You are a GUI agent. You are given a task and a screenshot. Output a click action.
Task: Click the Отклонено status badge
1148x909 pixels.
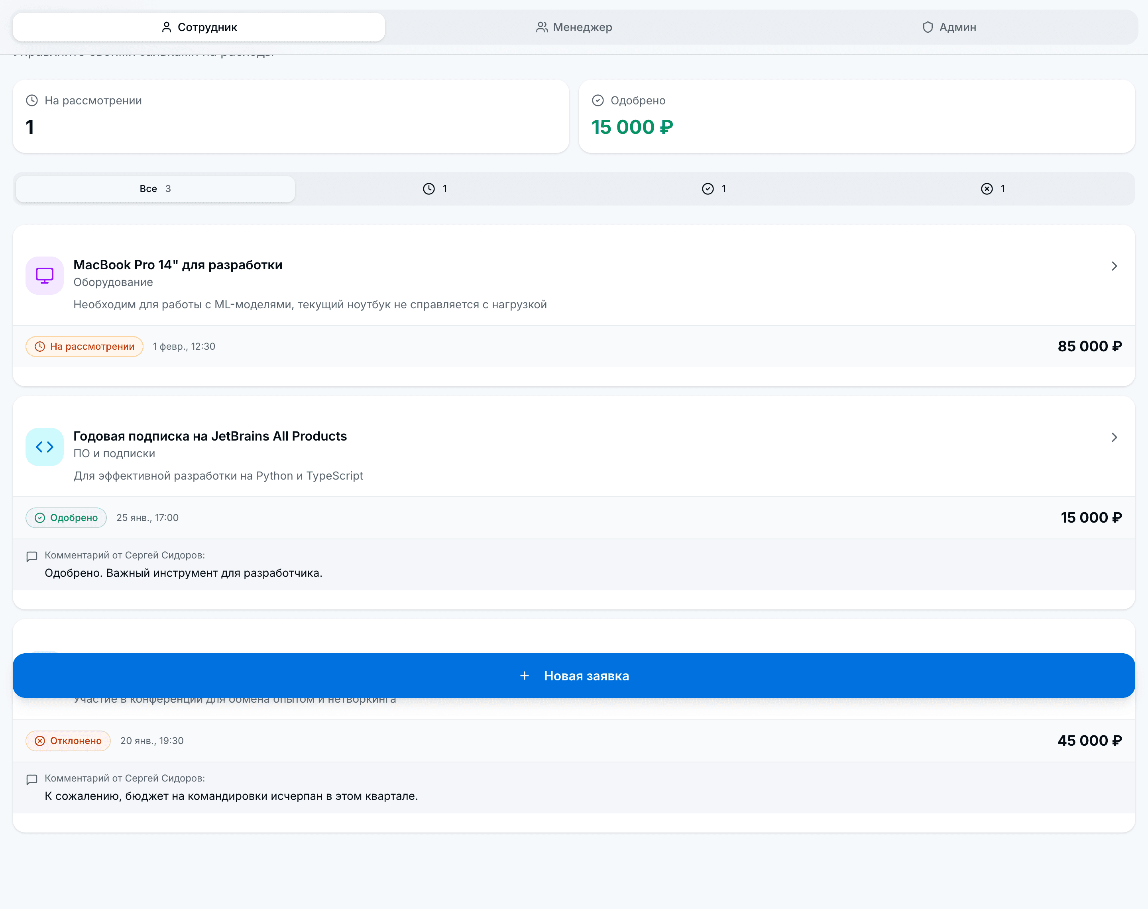pyautogui.click(x=68, y=741)
